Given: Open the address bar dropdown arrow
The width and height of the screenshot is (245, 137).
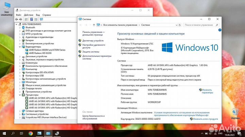Looking at the screenshot, I should click(x=176, y=25).
